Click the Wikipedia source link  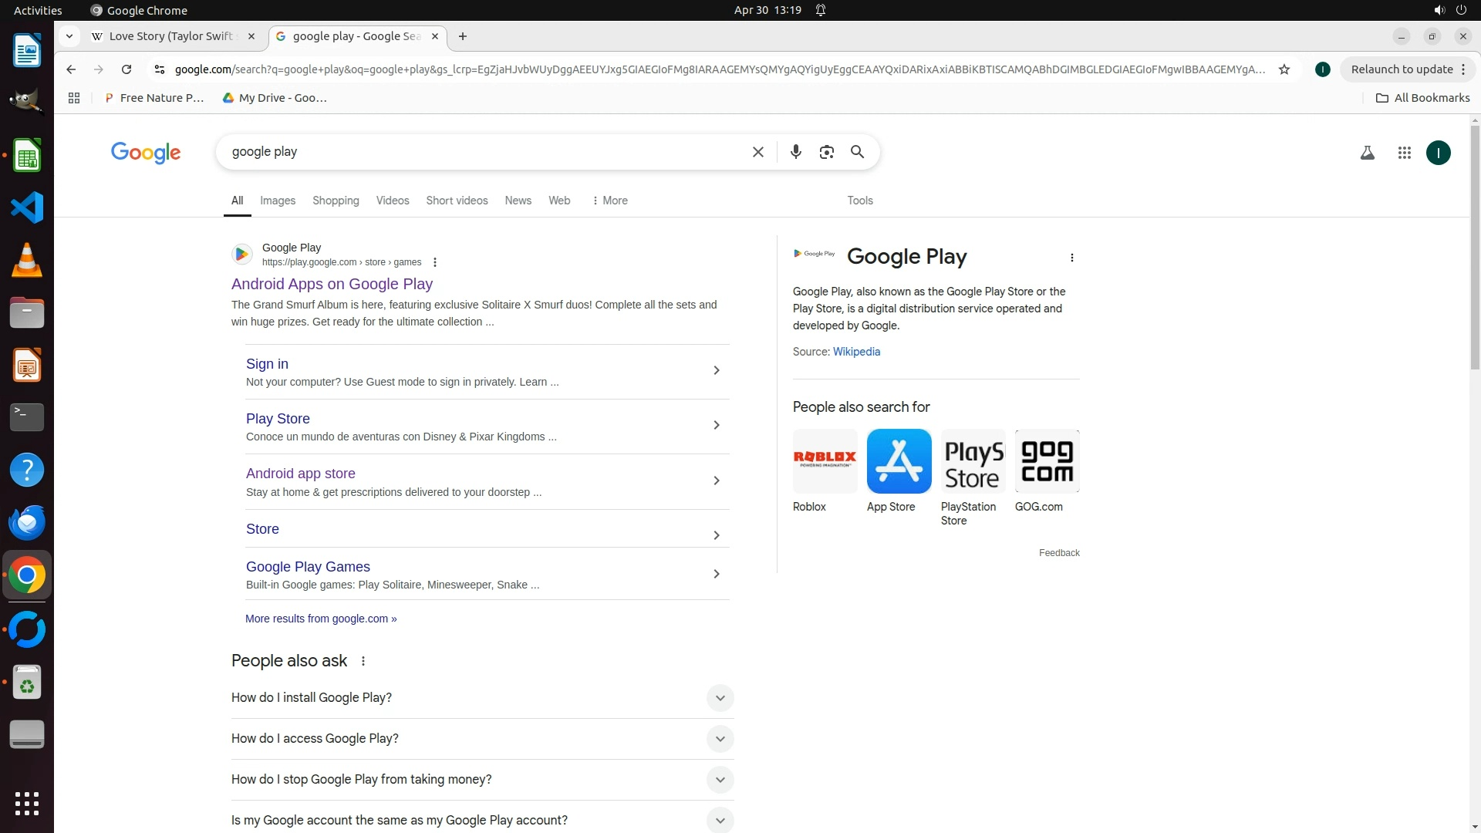(856, 352)
